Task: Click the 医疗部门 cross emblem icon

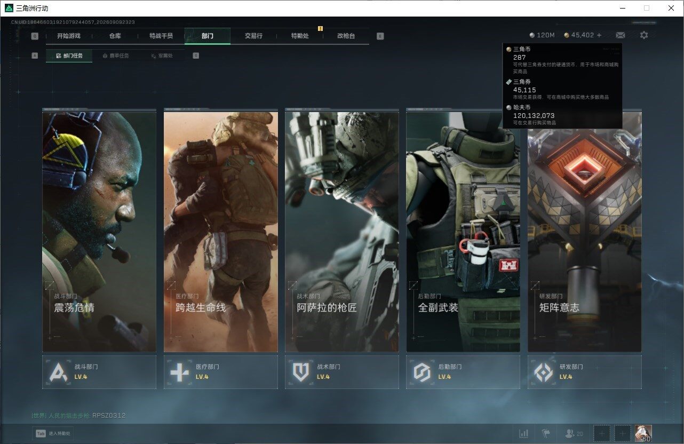Action: tap(180, 372)
